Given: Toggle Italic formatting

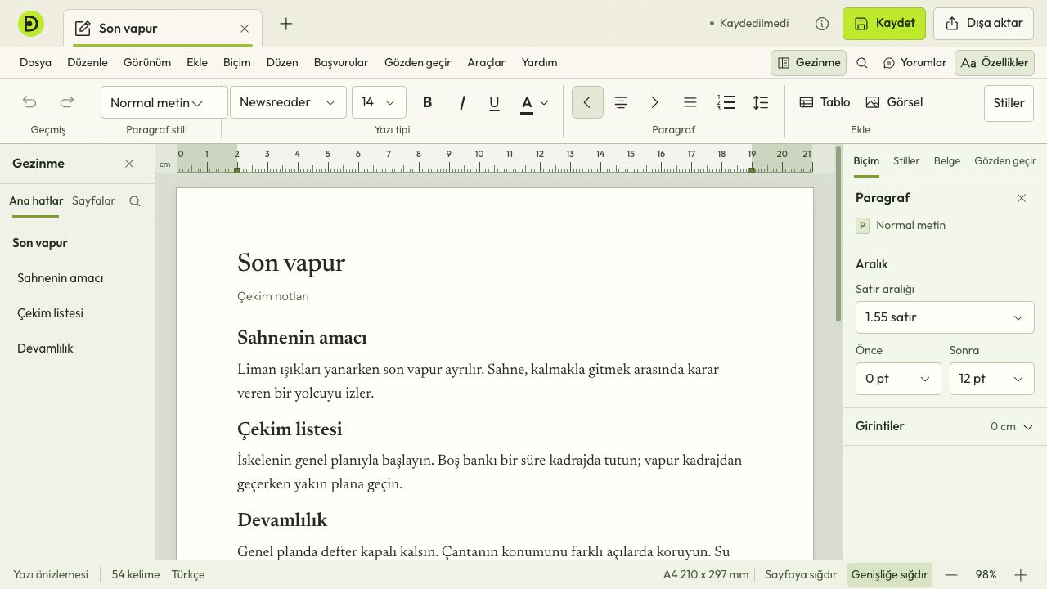Looking at the screenshot, I should point(462,102).
